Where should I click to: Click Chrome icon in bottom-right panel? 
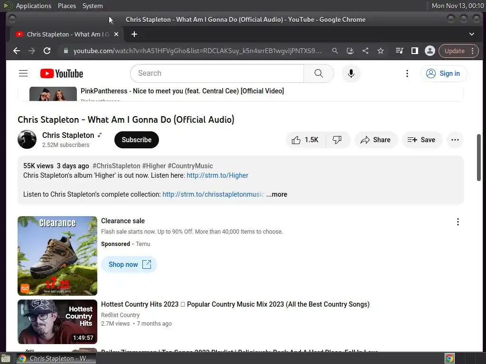449,358
